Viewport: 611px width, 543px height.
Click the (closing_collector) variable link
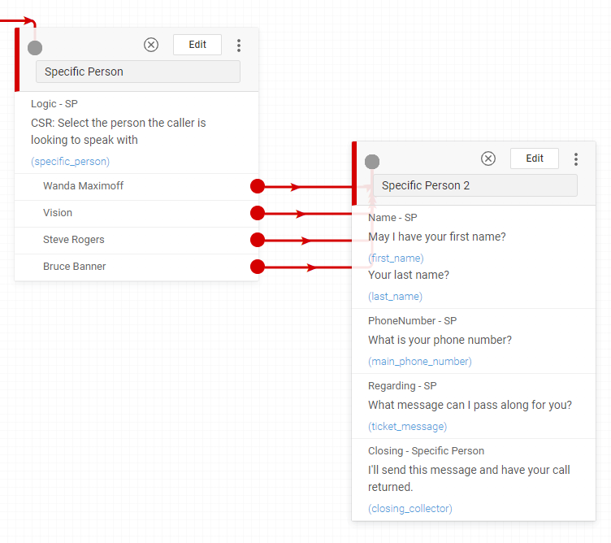click(x=410, y=508)
